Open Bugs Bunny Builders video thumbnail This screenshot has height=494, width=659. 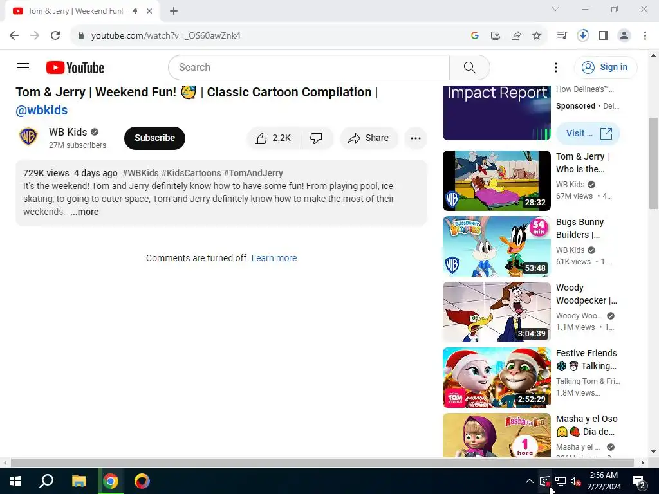click(496, 246)
